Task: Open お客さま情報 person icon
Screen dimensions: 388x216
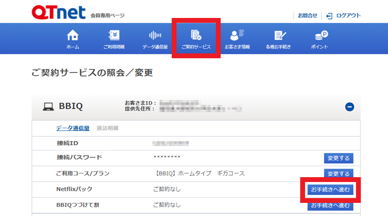Action: (x=237, y=35)
